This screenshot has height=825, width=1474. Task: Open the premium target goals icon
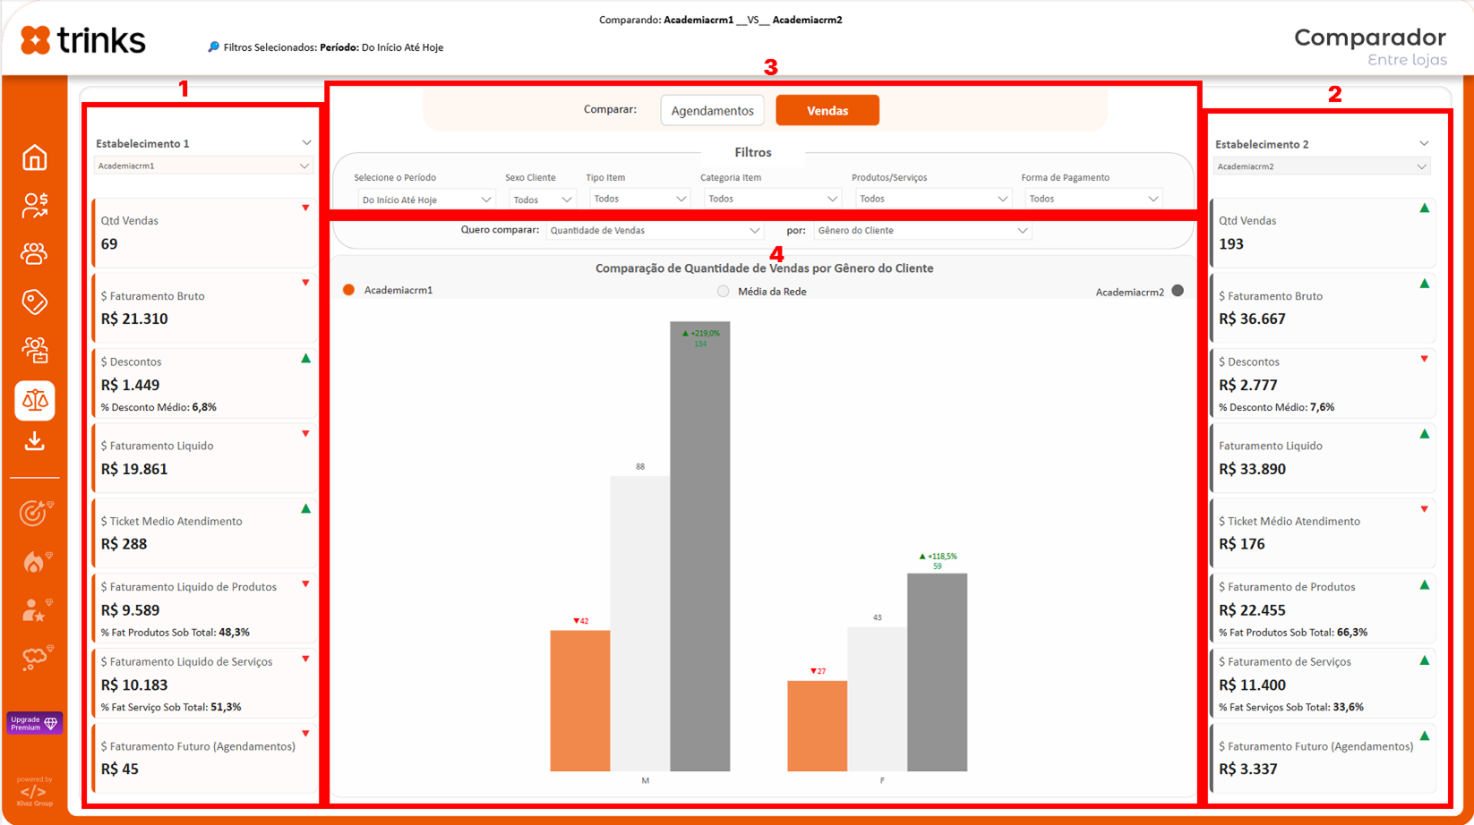[x=35, y=513]
